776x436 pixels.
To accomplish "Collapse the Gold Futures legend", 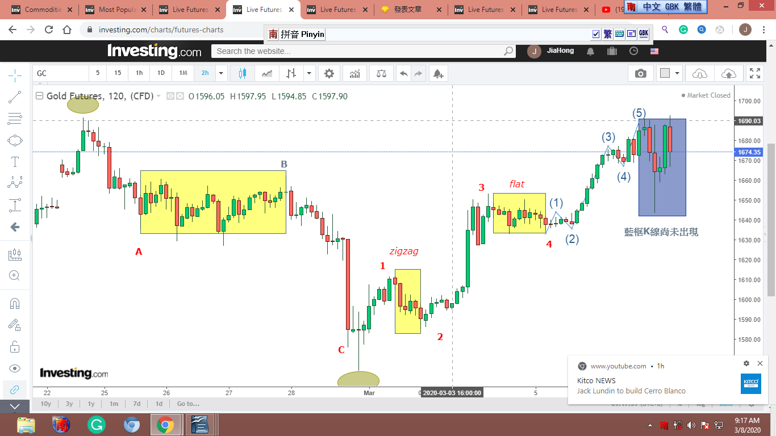I will (40, 96).
